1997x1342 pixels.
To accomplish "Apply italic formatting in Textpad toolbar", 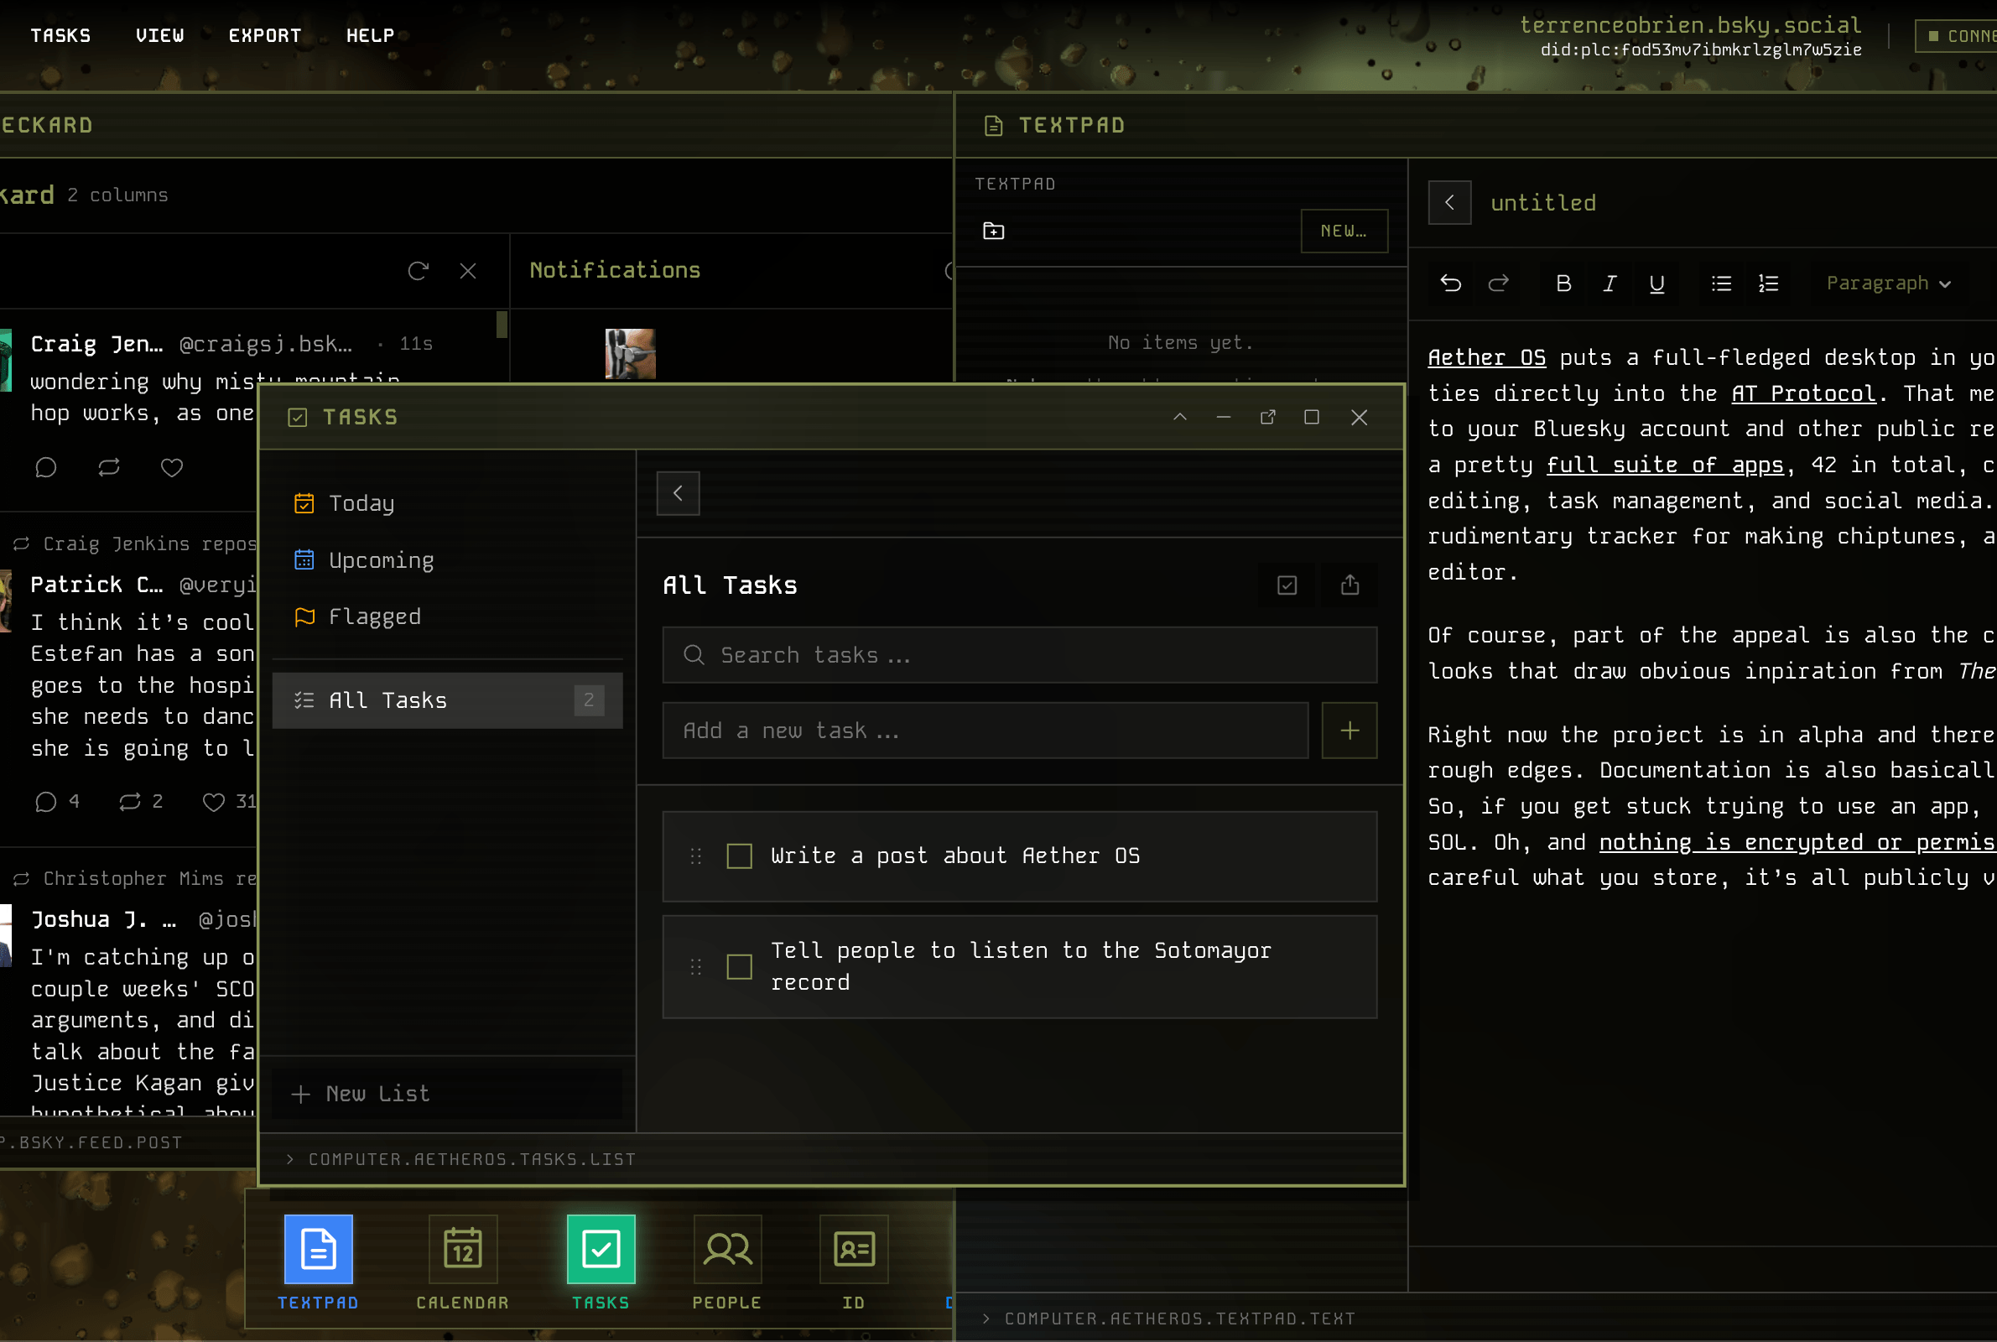I will [1610, 283].
